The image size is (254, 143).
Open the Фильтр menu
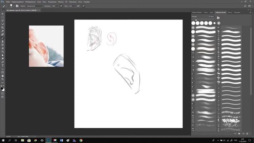pos(61,2)
